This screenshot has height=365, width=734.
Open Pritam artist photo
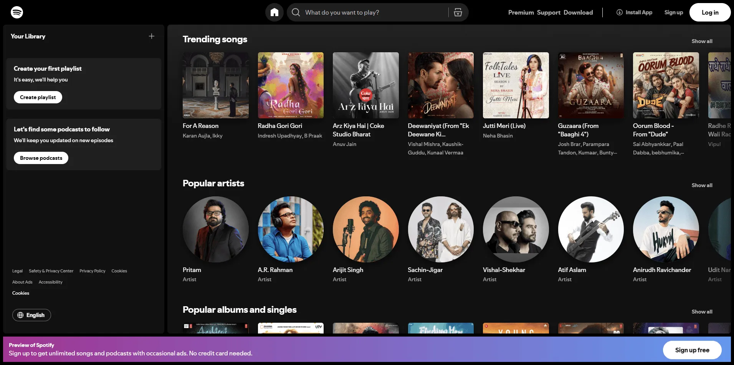click(x=216, y=229)
